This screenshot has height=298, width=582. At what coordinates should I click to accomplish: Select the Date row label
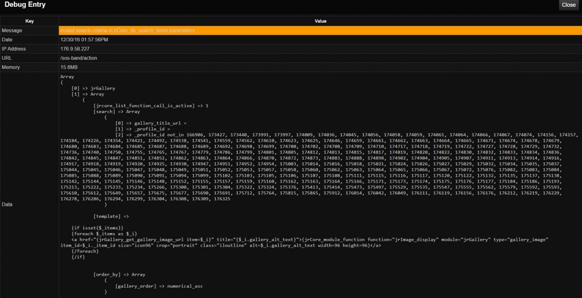click(7, 40)
